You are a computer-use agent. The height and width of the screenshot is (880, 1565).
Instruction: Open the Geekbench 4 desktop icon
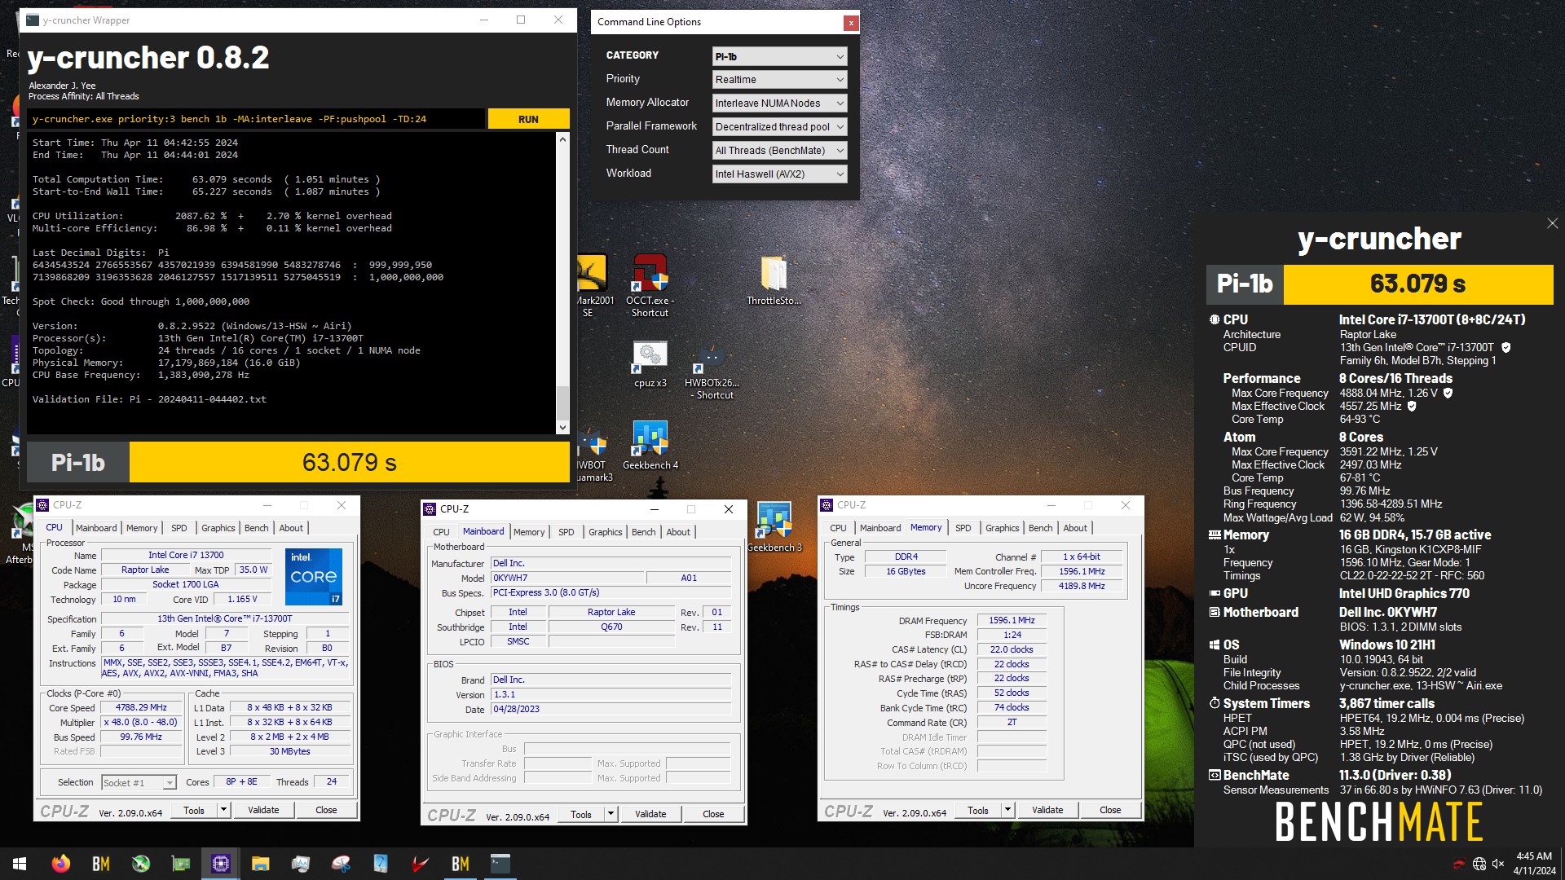(x=650, y=446)
